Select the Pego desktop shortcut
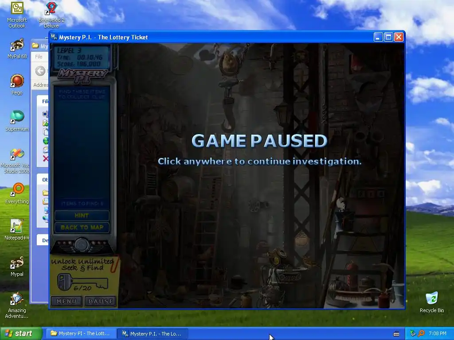This screenshot has height=340, width=454. point(17,85)
